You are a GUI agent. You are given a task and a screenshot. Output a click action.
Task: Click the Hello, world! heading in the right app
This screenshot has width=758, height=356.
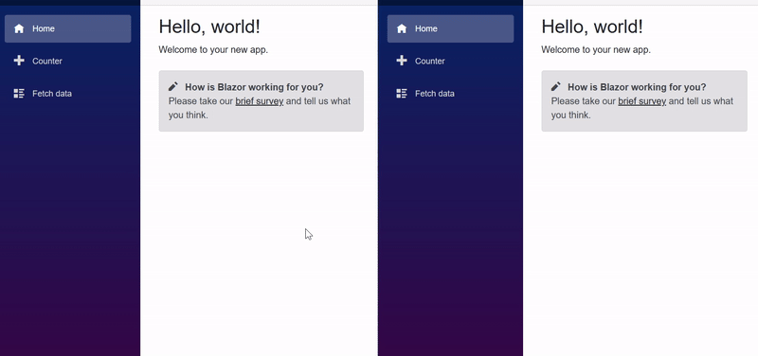592,27
